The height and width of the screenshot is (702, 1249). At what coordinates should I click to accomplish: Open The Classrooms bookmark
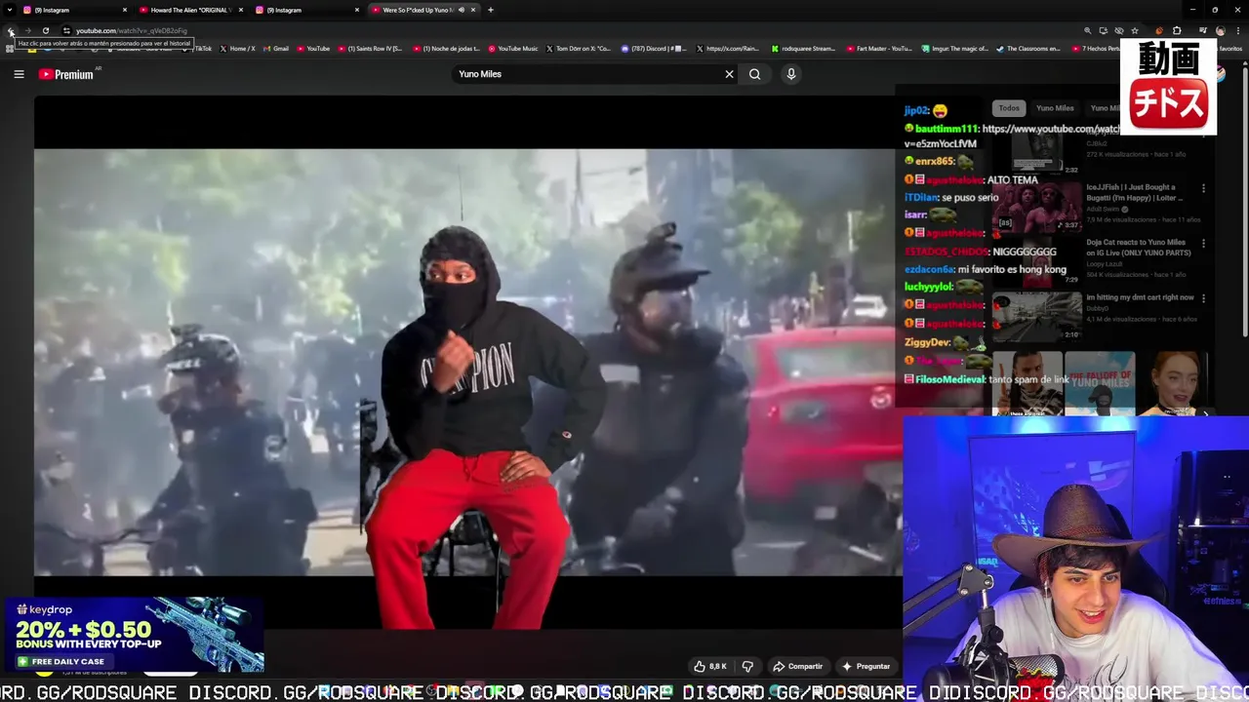tap(1028, 49)
